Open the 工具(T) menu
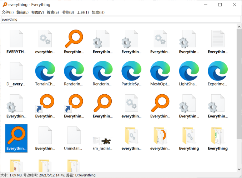The image size is (242, 178). coord(83,12)
